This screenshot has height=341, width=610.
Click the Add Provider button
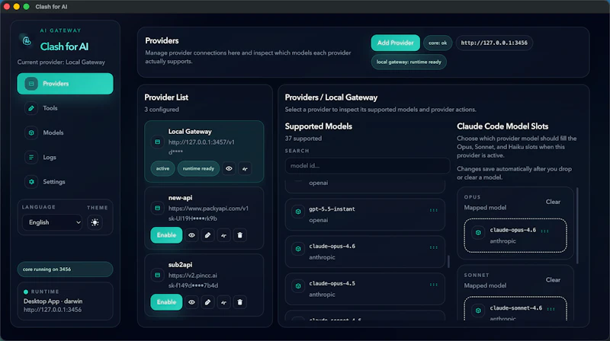[x=395, y=43]
